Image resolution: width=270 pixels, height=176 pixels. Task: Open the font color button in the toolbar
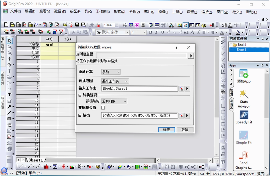pyautogui.click(x=222, y=32)
